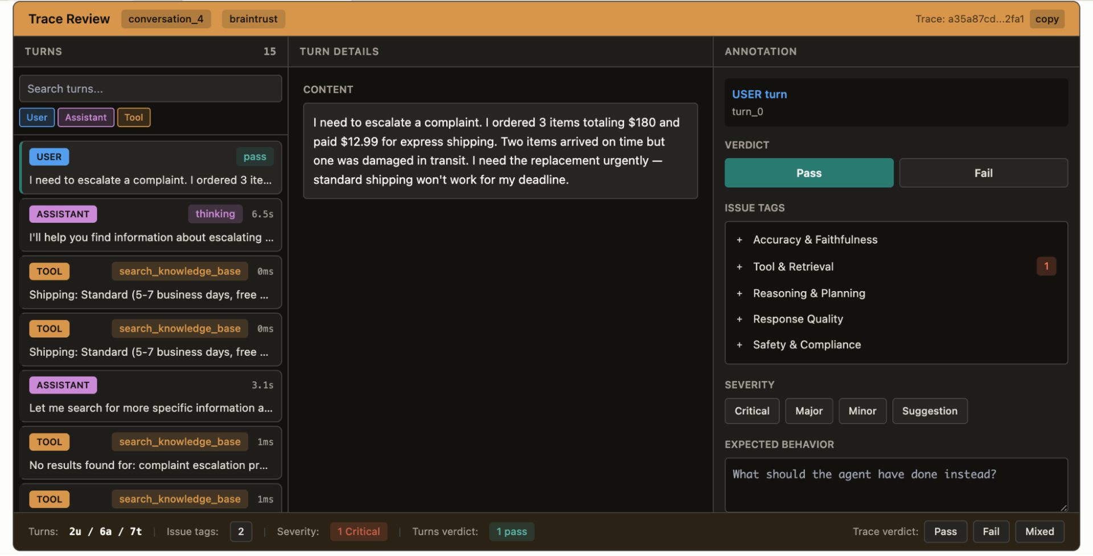Select the conversation_4 tag
Screen dimensions: 1093x556
(166, 19)
